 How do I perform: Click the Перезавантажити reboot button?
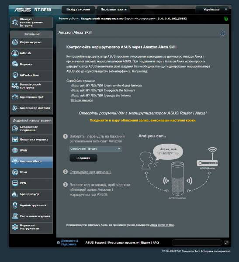tap(114, 10)
